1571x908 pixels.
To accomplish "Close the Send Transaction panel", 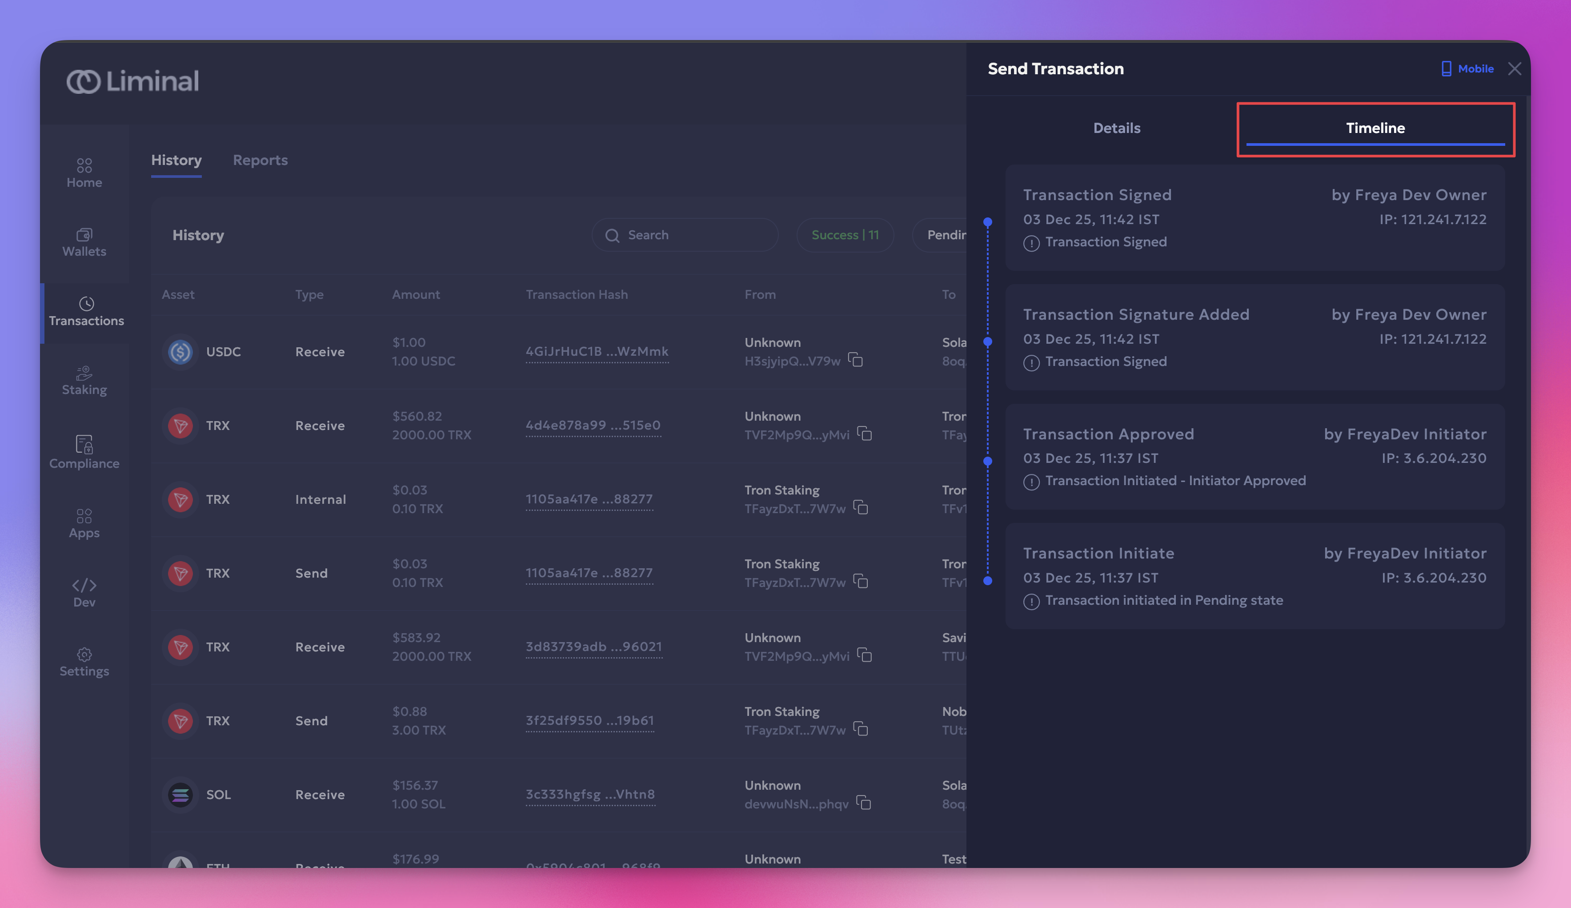I will [1514, 68].
